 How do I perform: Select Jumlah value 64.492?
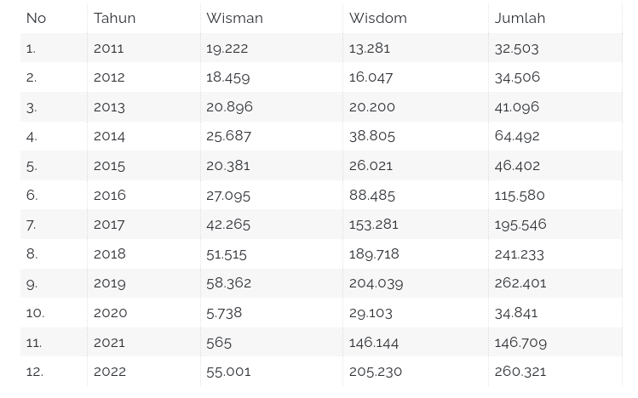pos(517,136)
